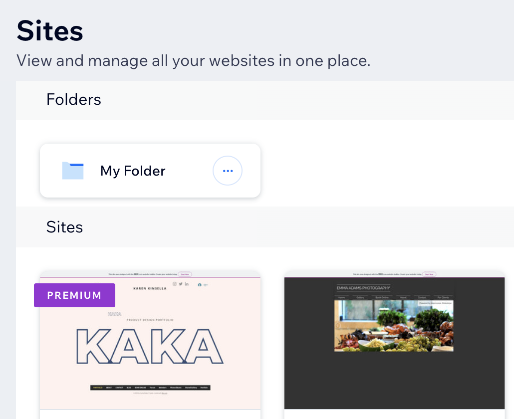This screenshot has height=419, width=514.
Task: Click the LinkedIn icon in KAKA preview
Action: pyautogui.click(x=187, y=284)
